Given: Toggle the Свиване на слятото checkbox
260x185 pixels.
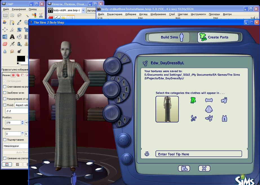Looking at the screenshot, I should pos(5,158).
